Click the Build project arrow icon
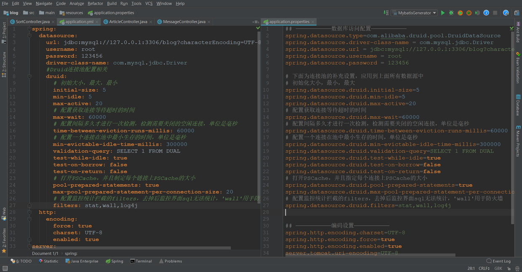Image resolution: width=522 pixels, height=272 pixels. pyautogui.click(x=386, y=13)
